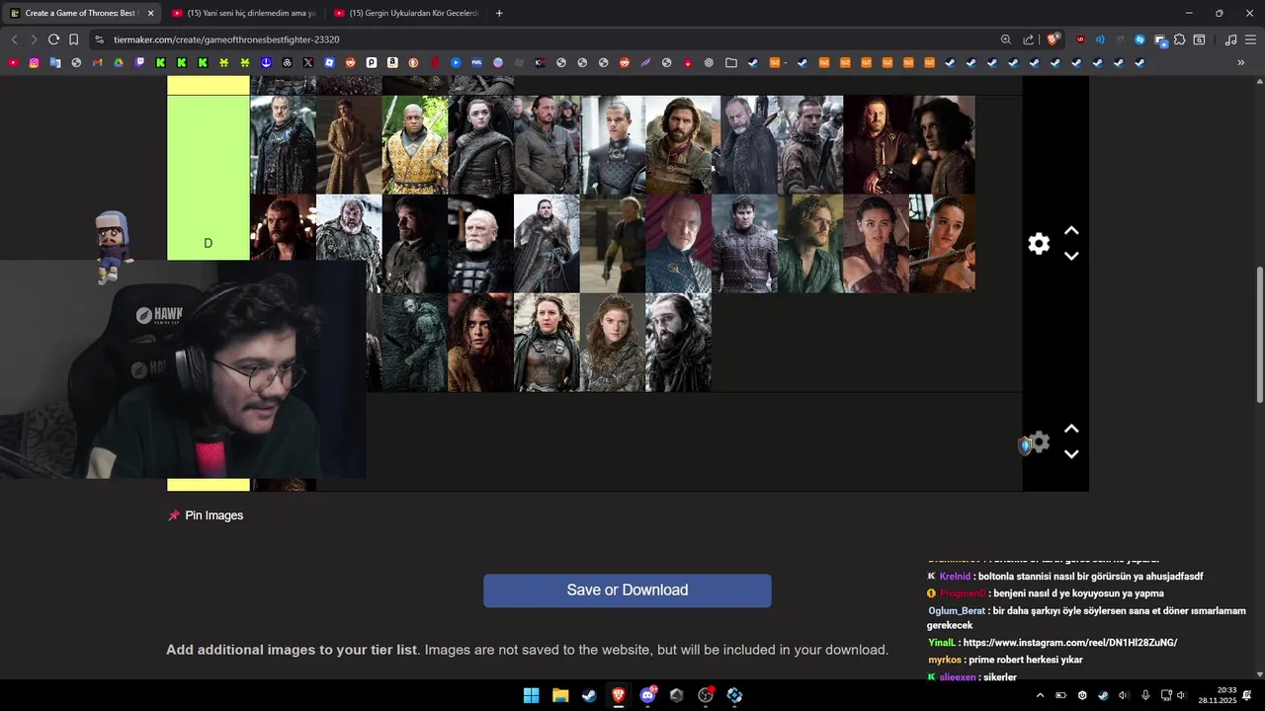Click the Pin Images link
The width and height of the screenshot is (1265, 711).
click(x=206, y=515)
